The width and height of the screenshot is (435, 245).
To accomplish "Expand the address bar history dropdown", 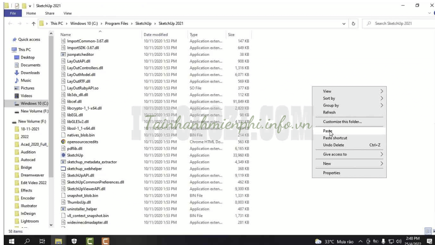I will click(344, 23).
